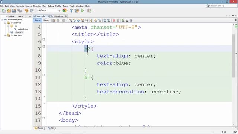The image size is (238, 134).
Task: Click the Find Next Occurrence icon
Action: coord(78,20)
